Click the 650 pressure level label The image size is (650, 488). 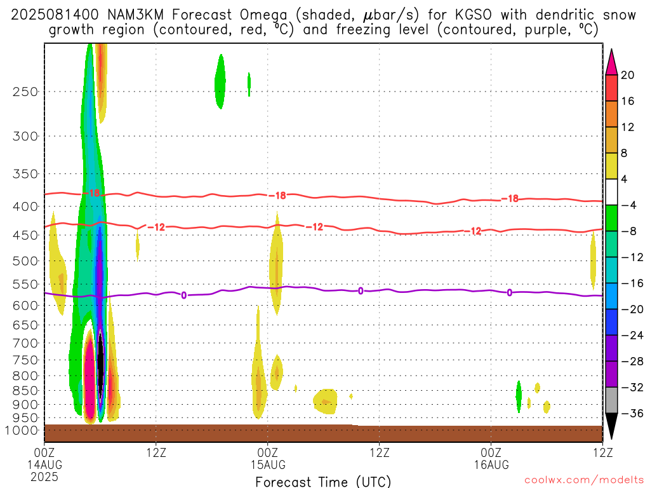point(25,325)
